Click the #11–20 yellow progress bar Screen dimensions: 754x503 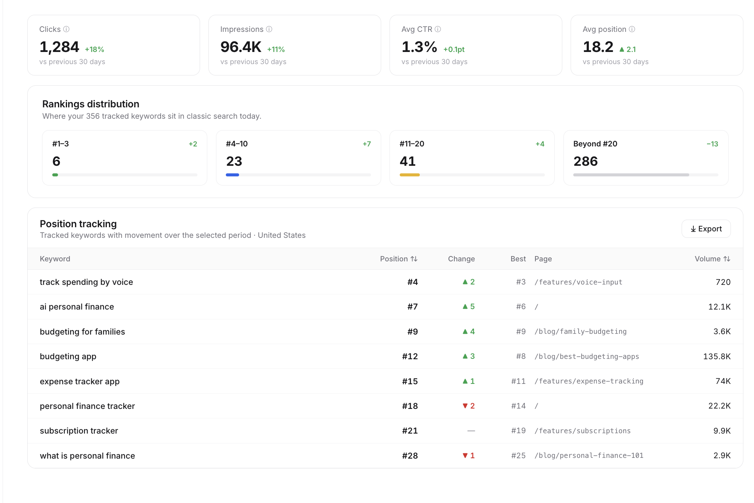tap(410, 175)
